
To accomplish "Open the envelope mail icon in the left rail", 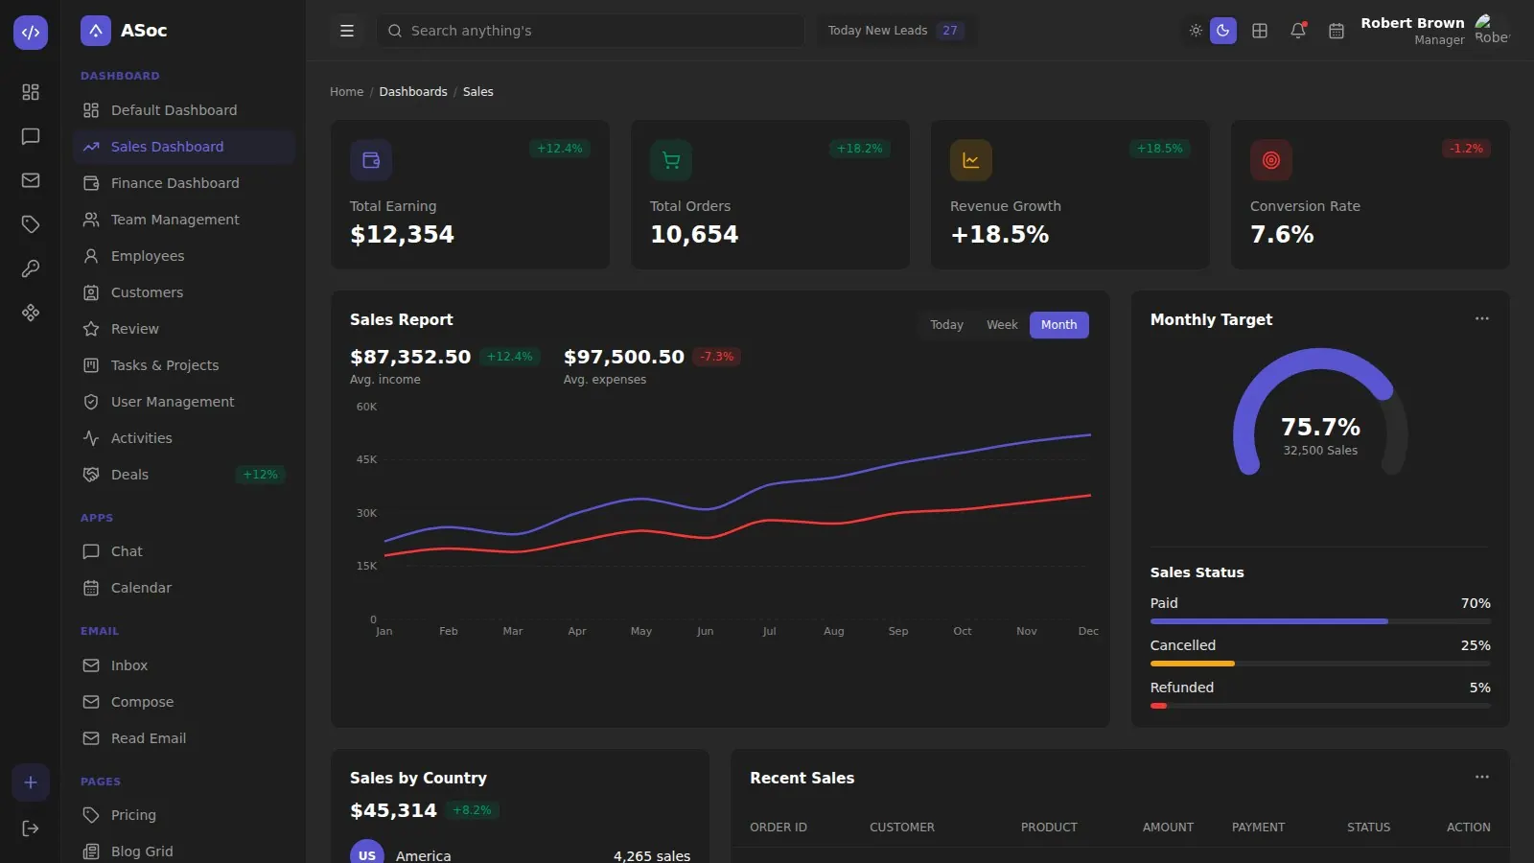I will click(x=31, y=180).
